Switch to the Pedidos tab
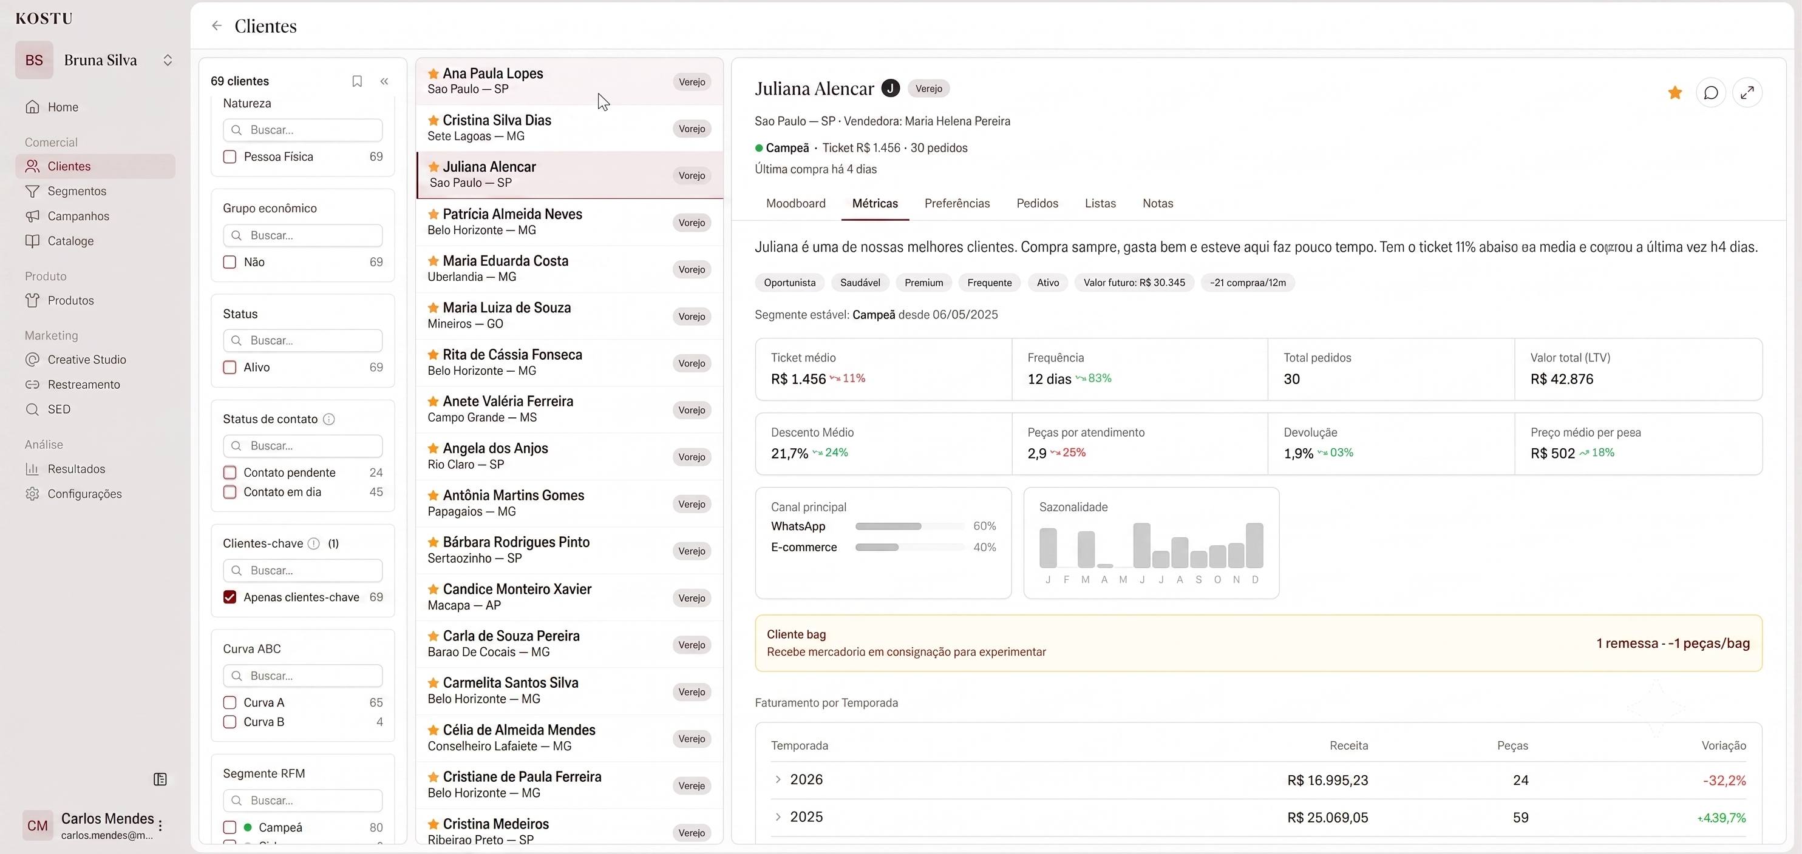 pyautogui.click(x=1037, y=203)
